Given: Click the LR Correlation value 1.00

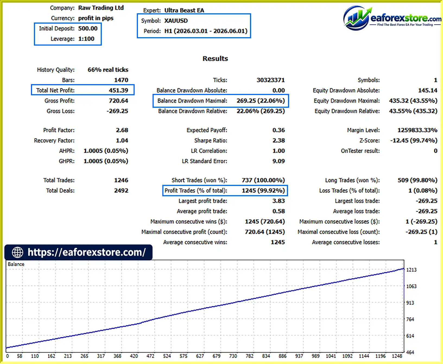Looking at the screenshot, I should pyautogui.click(x=279, y=151).
